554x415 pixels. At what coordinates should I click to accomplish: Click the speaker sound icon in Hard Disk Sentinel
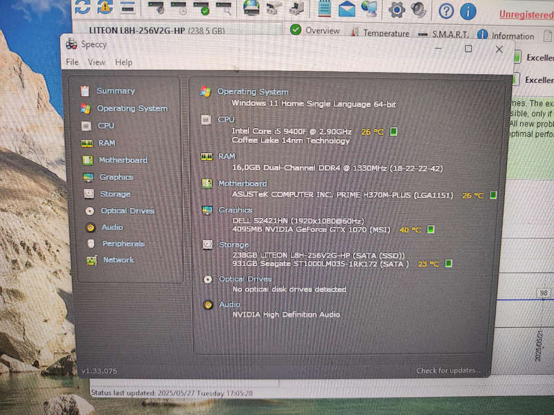click(419, 10)
